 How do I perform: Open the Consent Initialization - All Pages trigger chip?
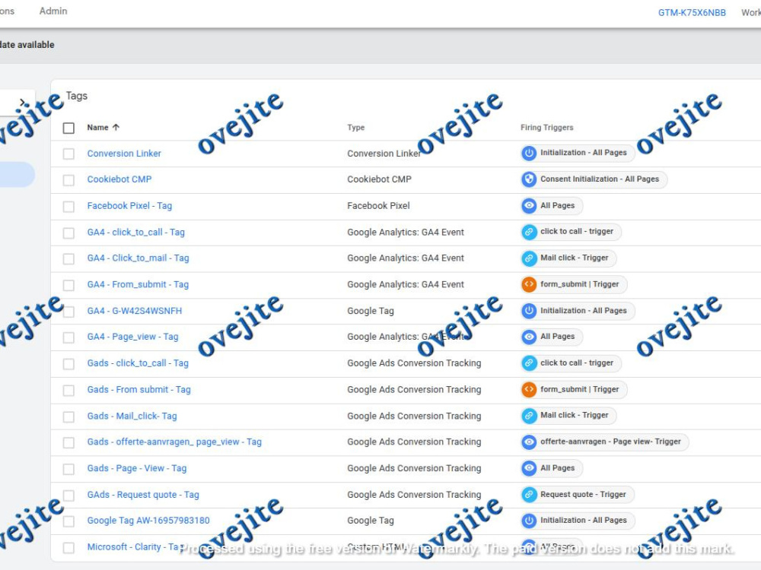594,179
